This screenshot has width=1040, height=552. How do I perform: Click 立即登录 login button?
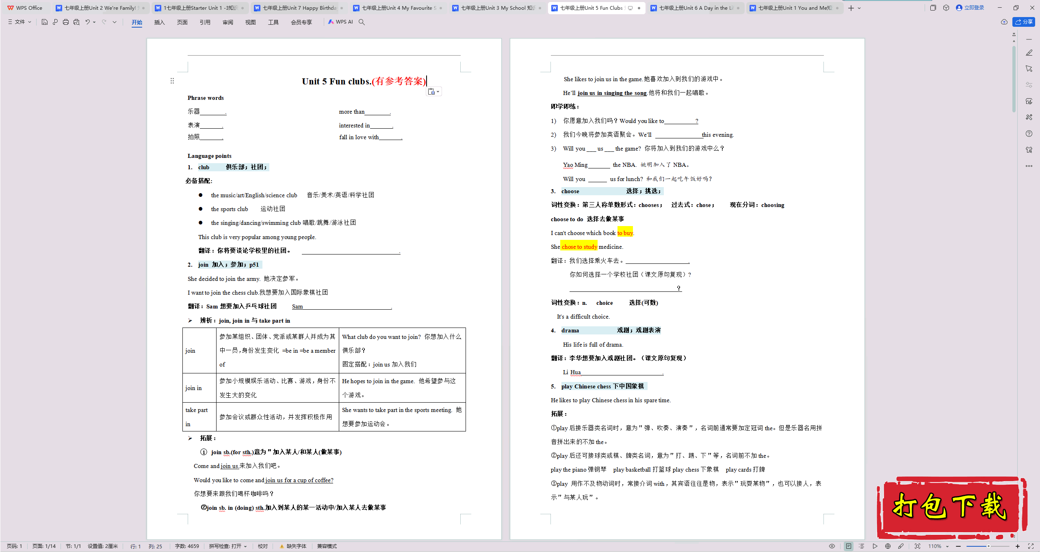coord(970,8)
